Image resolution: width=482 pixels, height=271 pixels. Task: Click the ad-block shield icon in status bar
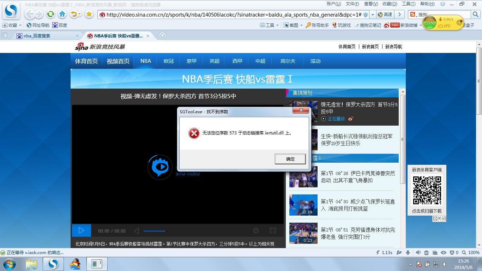452,253
